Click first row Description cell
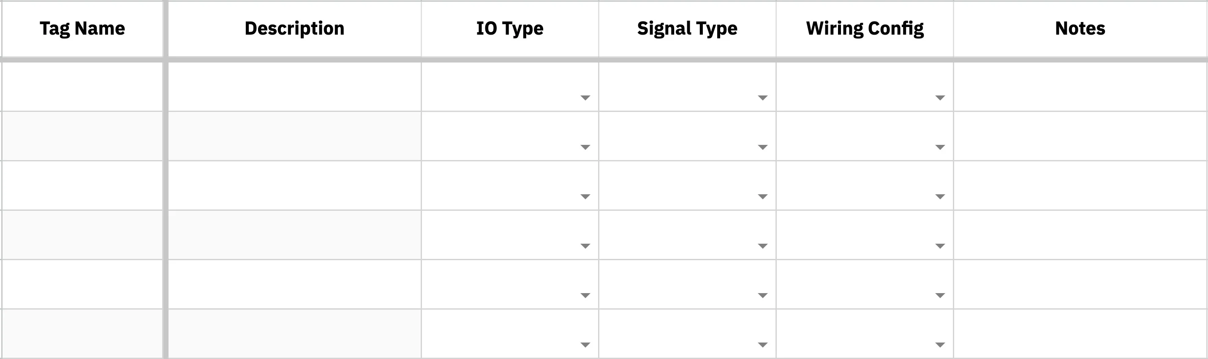The height and width of the screenshot is (359, 1208). (x=294, y=87)
